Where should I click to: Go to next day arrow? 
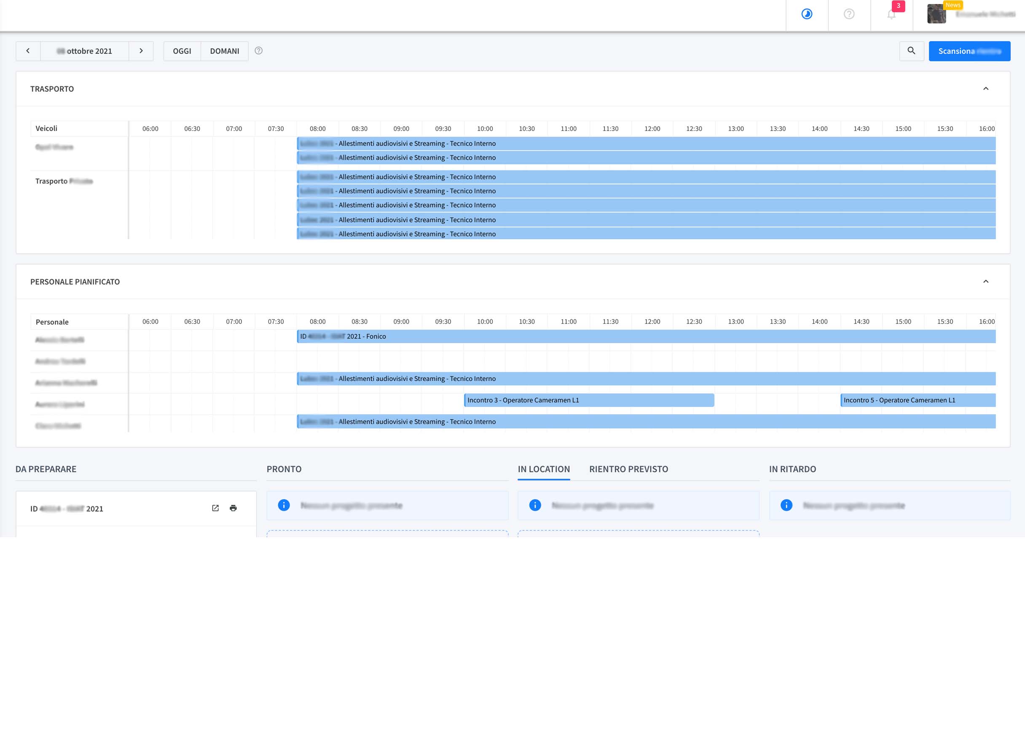click(x=141, y=51)
